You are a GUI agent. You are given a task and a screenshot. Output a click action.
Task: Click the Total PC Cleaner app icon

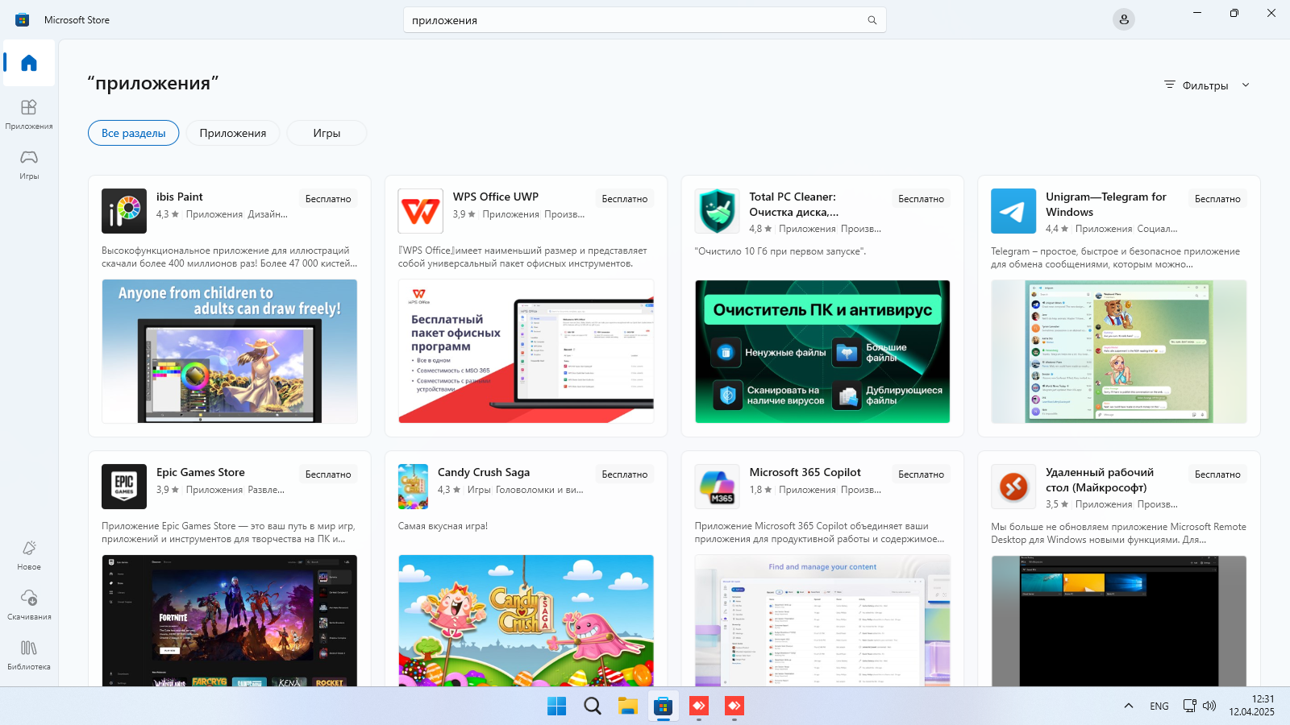[718, 211]
